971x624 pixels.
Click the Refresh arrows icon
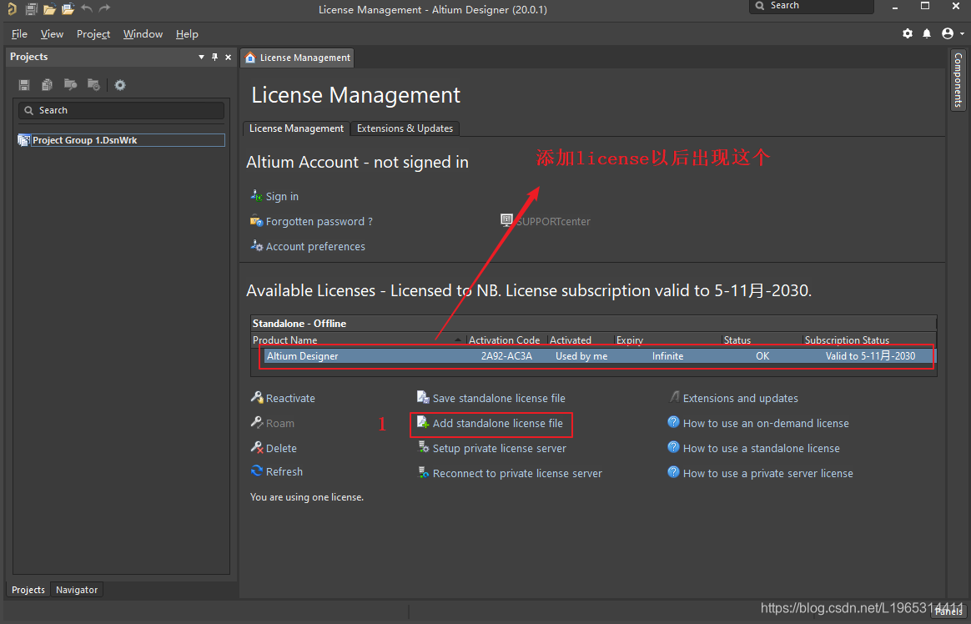click(x=256, y=471)
